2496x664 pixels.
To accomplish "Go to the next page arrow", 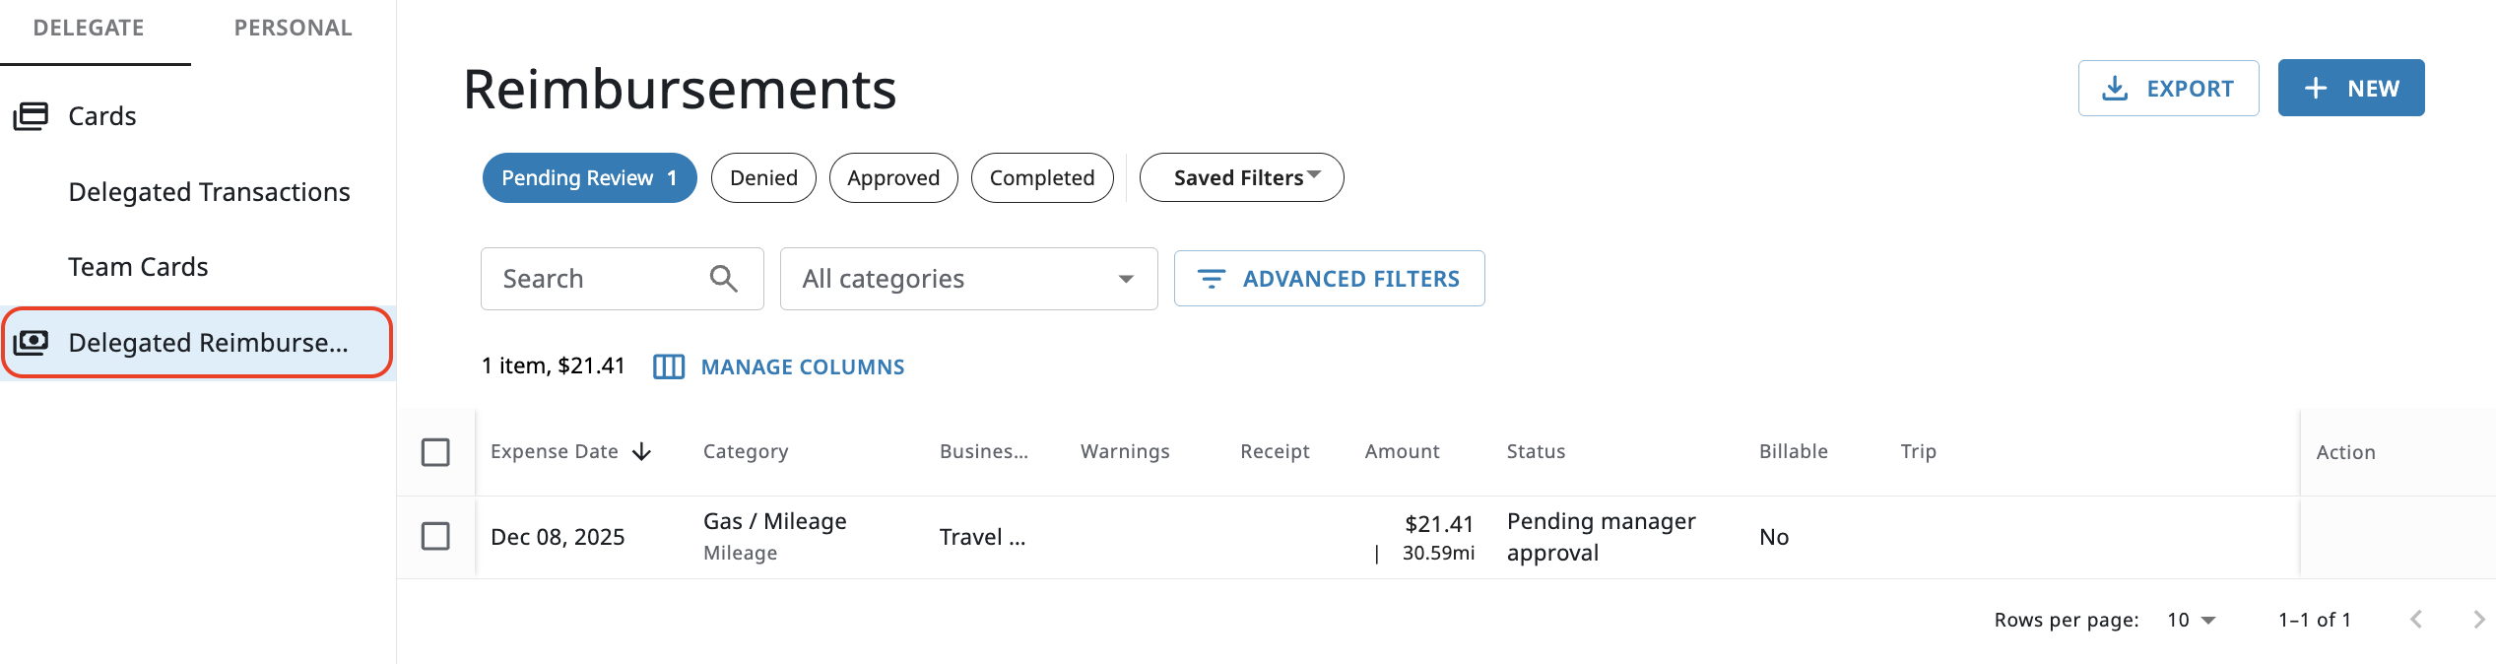I will click(x=2478, y=620).
